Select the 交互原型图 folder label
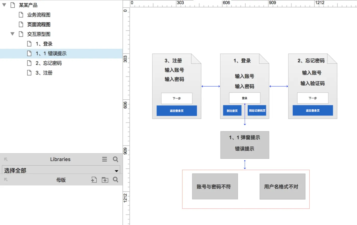The height and width of the screenshot is (225, 357). click(x=39, y=34)
